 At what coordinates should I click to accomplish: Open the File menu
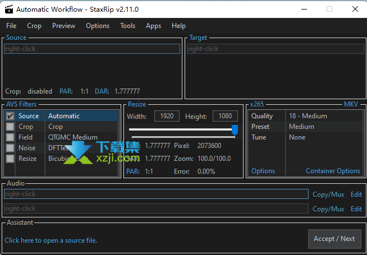11,26
